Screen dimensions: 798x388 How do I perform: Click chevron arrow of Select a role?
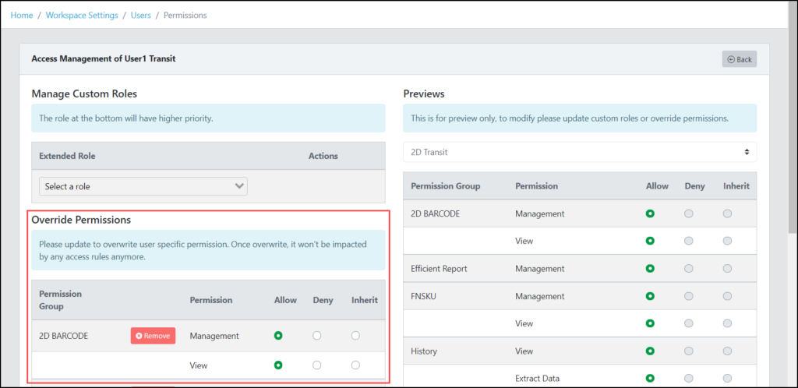[x=239, y=186]
